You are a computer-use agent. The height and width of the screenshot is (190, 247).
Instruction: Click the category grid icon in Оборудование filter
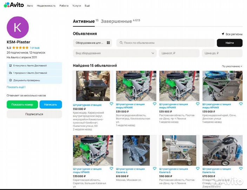pyautogui.click(x=108, y=43)
